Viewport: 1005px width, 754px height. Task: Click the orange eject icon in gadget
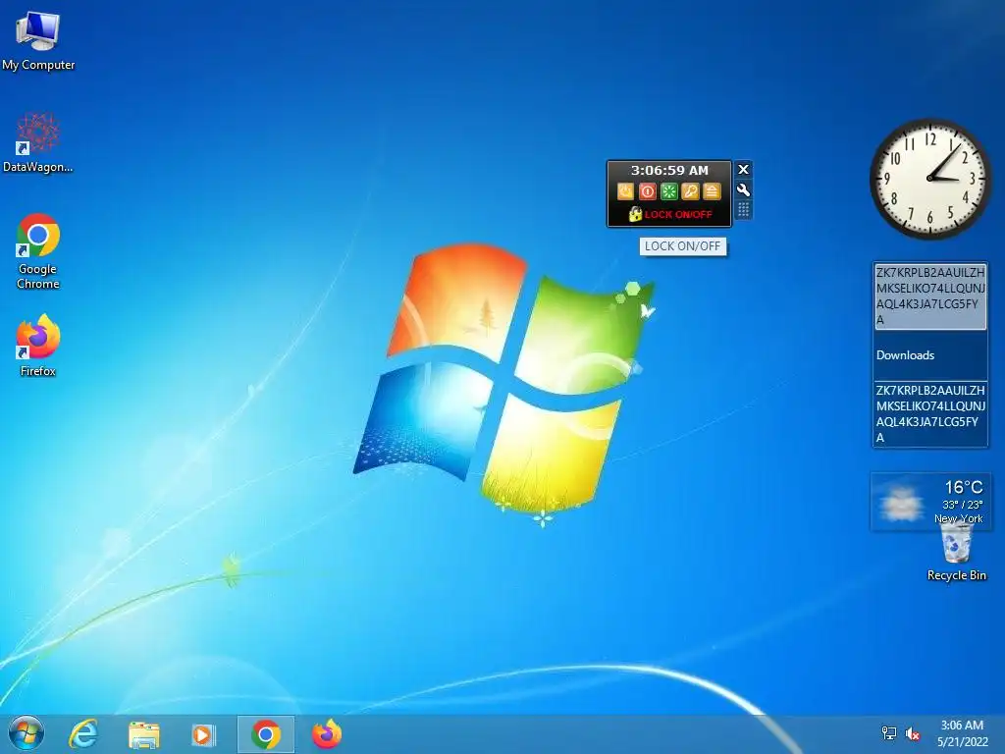coord(713,191)
